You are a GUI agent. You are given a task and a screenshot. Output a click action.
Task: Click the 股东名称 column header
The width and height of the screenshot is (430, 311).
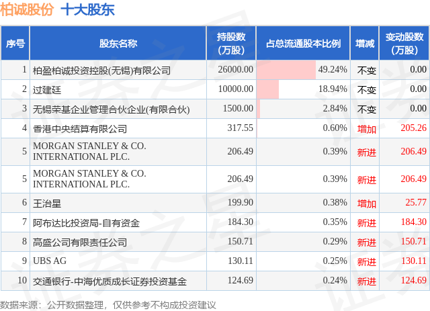click(118, 44)
